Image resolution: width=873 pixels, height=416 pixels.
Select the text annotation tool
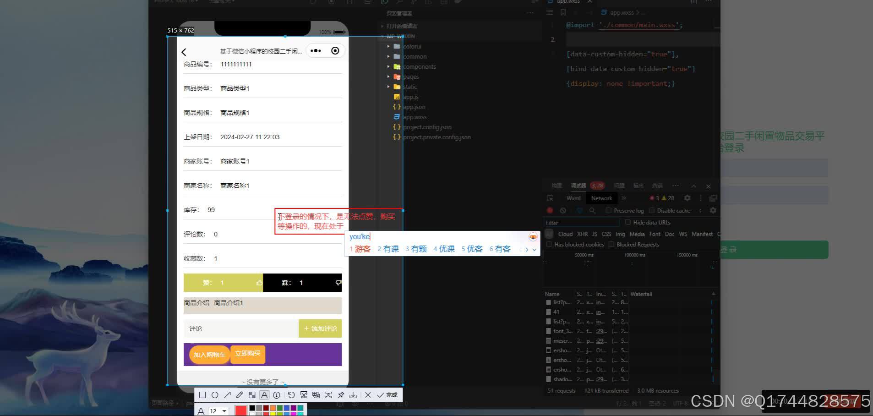coord(264,395)
